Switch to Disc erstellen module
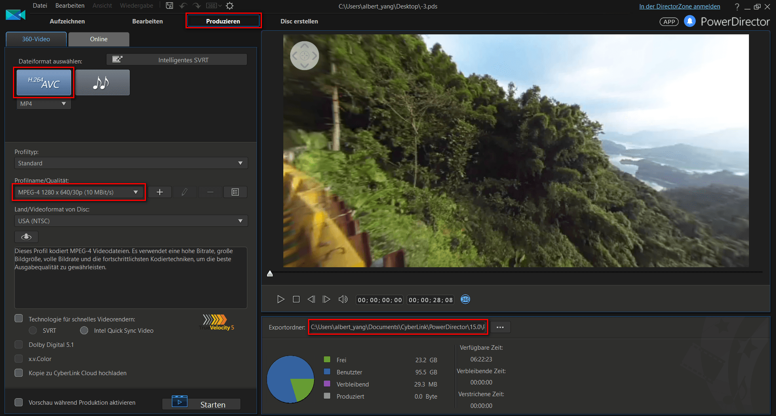This screenshot has width=776, height=416. pos(299,21)
